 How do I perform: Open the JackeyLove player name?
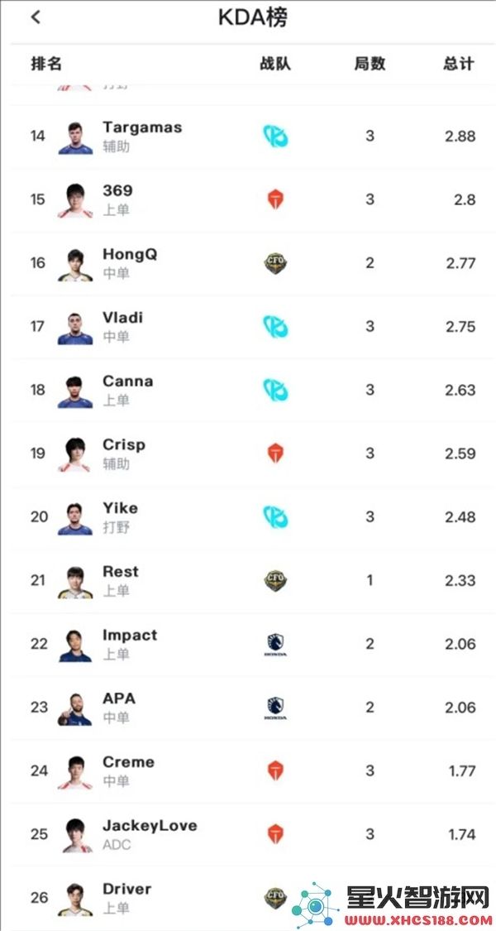(150, 825)
